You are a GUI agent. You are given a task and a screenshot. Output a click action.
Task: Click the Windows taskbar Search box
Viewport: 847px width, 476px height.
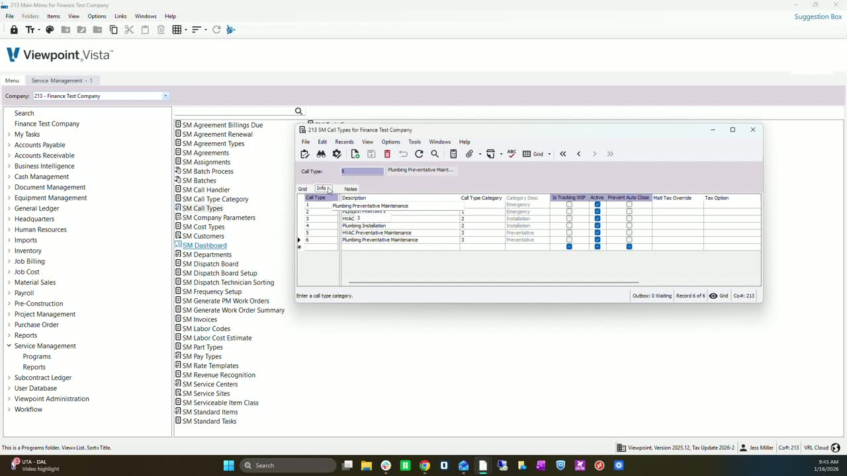click(289, 465)
